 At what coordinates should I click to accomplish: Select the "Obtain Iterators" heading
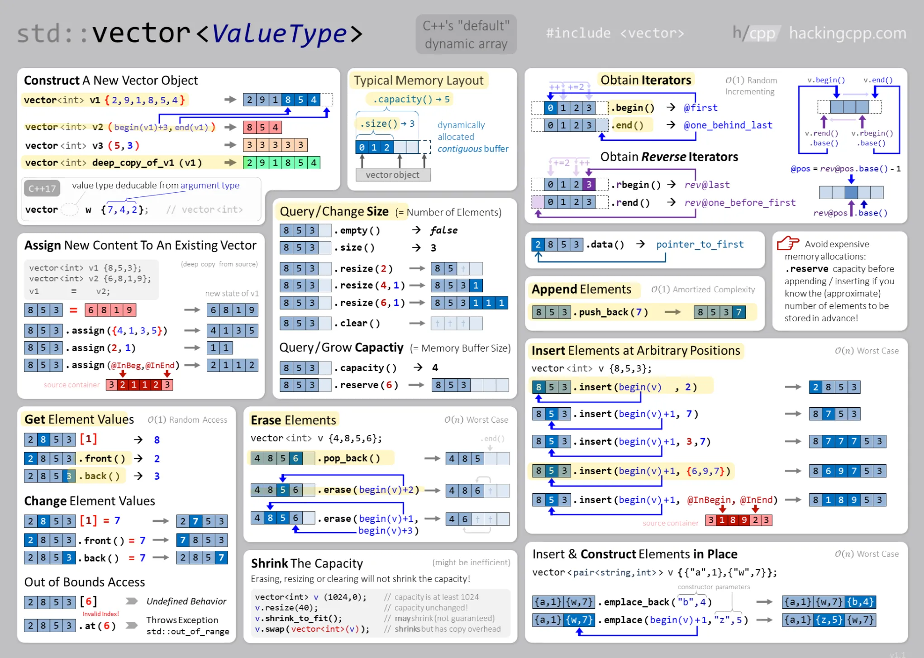click(646, 80)
